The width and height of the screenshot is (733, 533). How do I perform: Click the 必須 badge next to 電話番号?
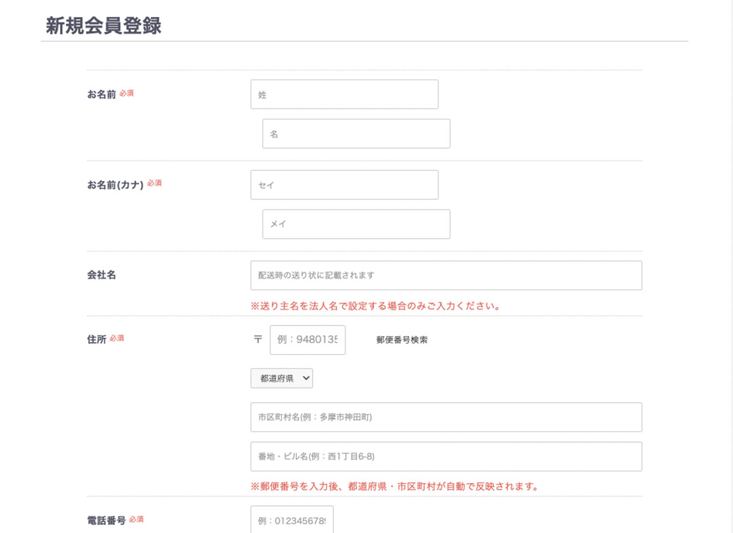(136, 519)
